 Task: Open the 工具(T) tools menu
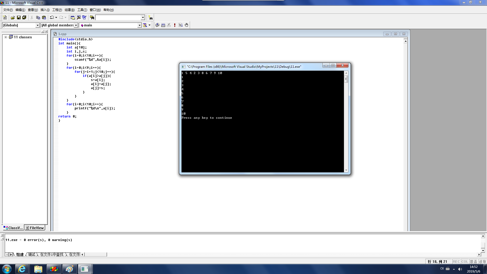(x=82, y=10)
